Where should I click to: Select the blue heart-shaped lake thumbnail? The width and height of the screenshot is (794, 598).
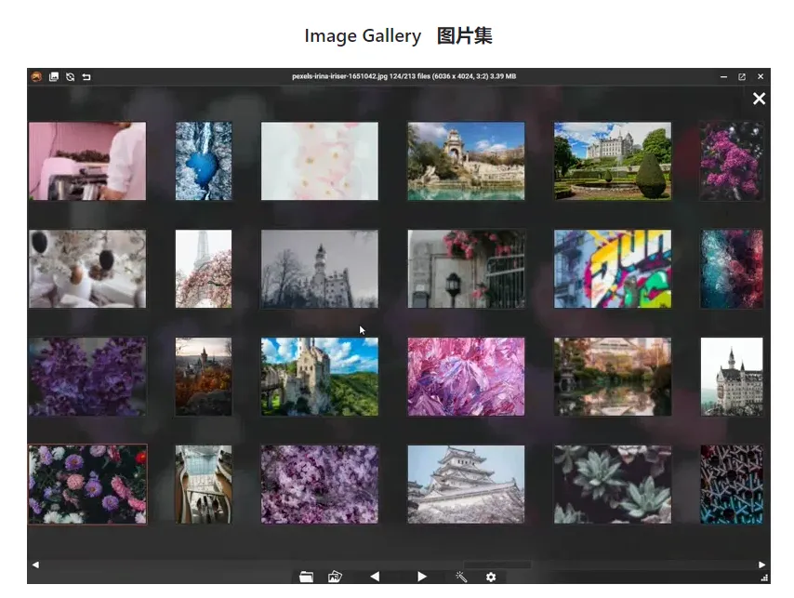pyautogui.click(x=204, y=161)
